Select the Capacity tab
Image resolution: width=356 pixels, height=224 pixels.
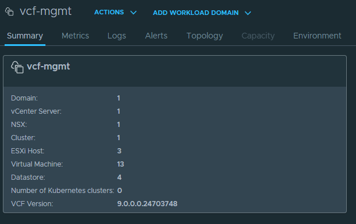point(258,36)
